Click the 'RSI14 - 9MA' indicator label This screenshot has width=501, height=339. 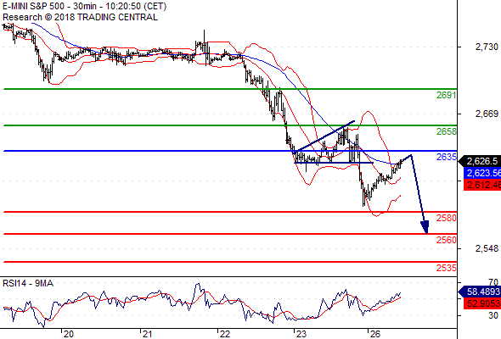(x=28, y=283)
